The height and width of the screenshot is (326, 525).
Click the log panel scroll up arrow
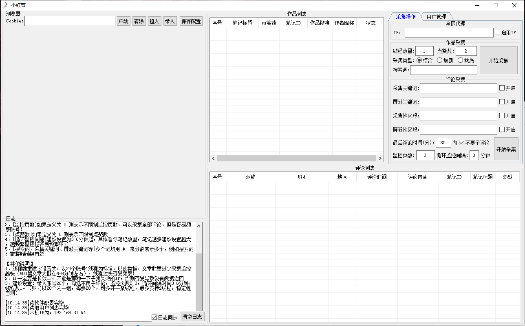[x=199, y=225]
